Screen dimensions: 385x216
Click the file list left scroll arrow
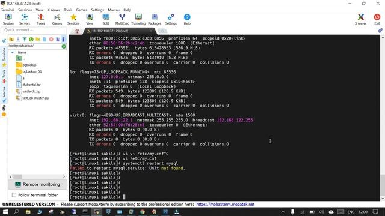(11, 176)
